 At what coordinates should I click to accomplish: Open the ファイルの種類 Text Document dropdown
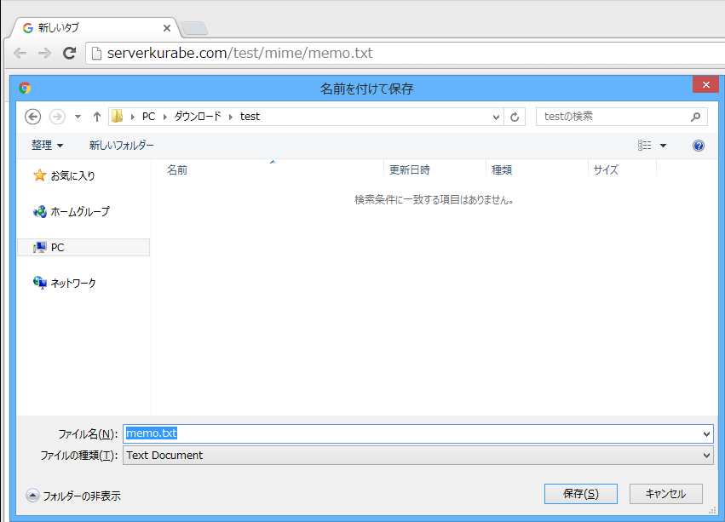[418, 456]
